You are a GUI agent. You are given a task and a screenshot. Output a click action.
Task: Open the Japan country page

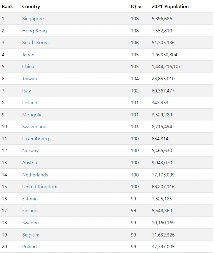point(28,55)
